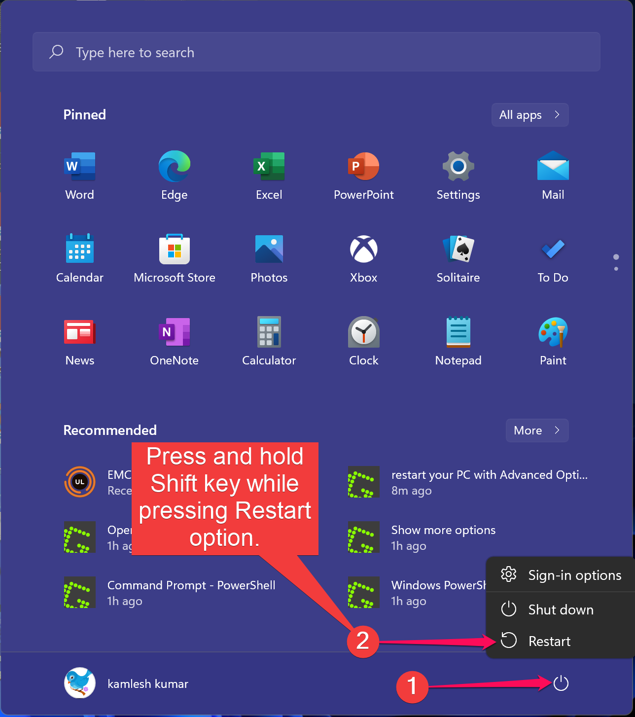Launch Microsoft Edge
The height and width of the screenshot is (717, 635).
click(175, 177)
